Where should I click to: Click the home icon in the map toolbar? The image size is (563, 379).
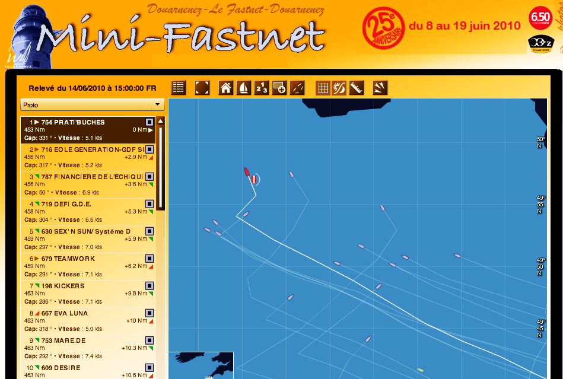pos(226,88)
